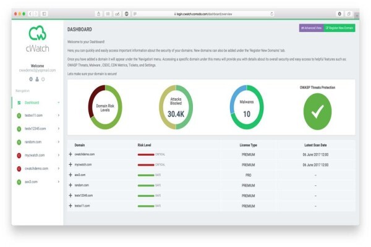
Task: Expand random.com table row plus icon
Action: (70, 185)
